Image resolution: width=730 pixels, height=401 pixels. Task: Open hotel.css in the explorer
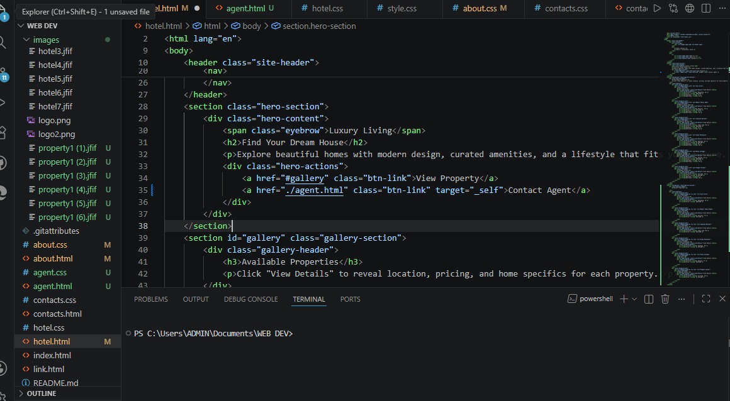click(48, 328)
